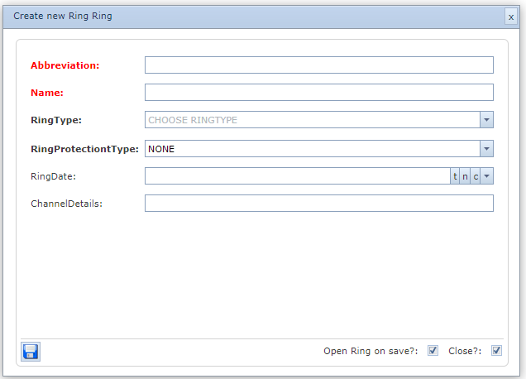This screenshot has height=379, width=526.
Task: Hit the 'c' button in RingDate field
Action: (476, 176)
